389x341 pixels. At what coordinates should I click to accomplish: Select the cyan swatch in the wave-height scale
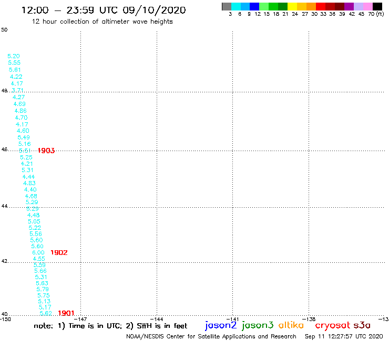[x=236, y=6]
